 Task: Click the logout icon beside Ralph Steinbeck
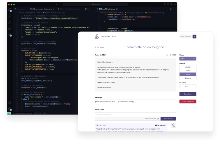pyautogui.click(x=195, y=37)
